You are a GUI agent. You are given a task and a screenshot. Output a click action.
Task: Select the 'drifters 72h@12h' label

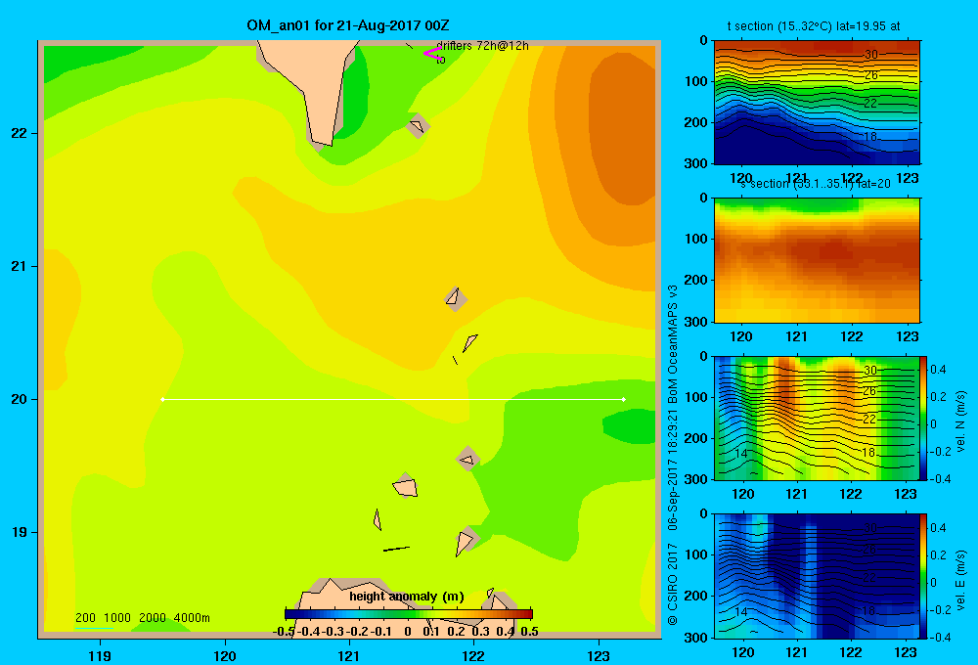[482, 46]
